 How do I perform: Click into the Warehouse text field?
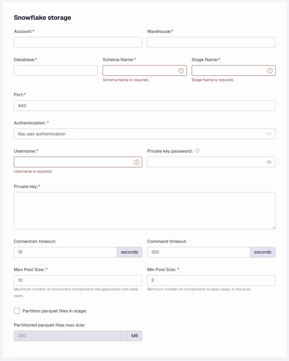211,42
